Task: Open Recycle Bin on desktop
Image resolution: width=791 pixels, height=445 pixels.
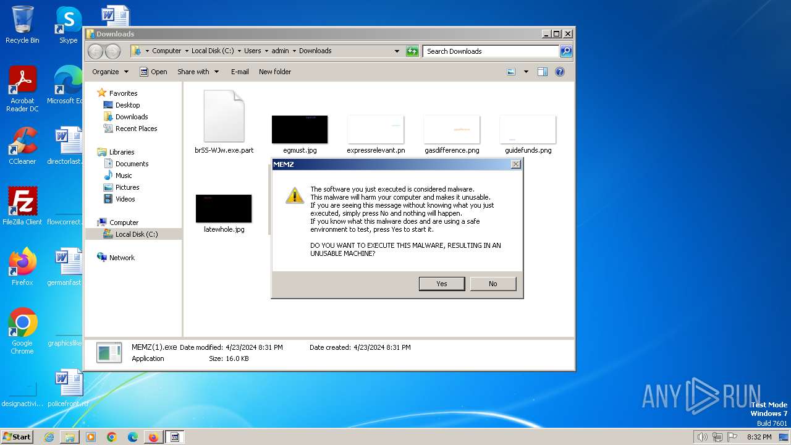Action: click(x=22, y=25)
